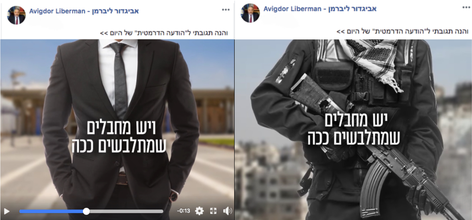The height and width of the screenshot is (220, 472).
Task: Mute the video using the speaker icon
Action: [227, 211]
